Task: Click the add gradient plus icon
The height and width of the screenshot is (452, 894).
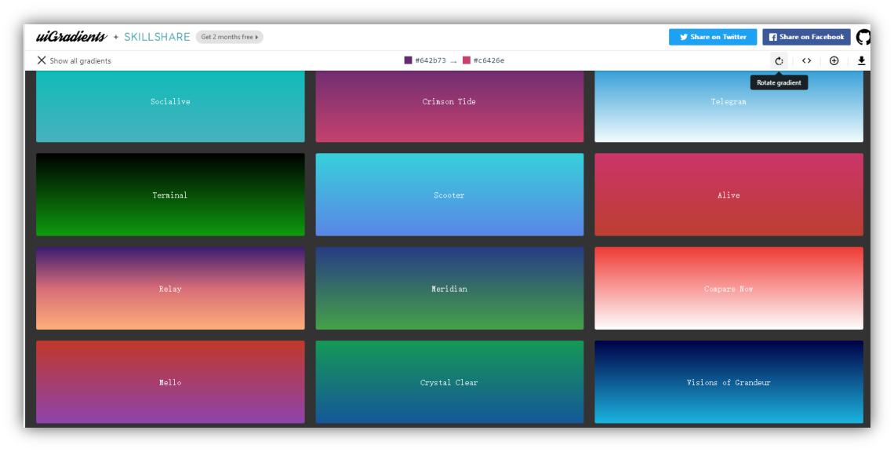Action: coord(834,60)
